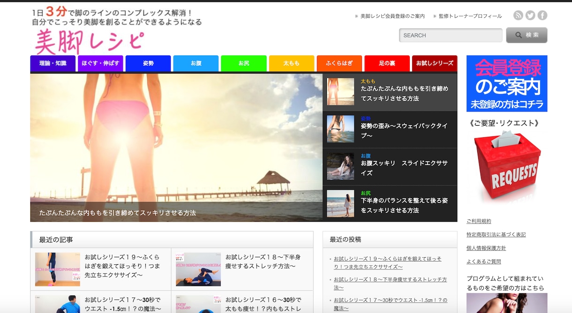The width and height of the screenshot is (572, 313).
Task: Open 姿勢の歪み〜スウェイバックタイプ〜 slider thumbnail
Action: 340,129
